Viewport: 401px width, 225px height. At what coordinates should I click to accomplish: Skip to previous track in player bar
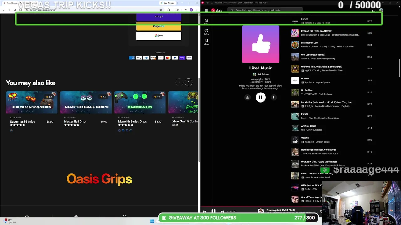205,212
